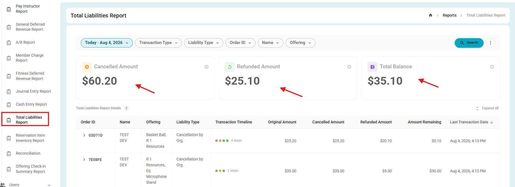Click the Original Amount column header

click(x=282, y=122)
